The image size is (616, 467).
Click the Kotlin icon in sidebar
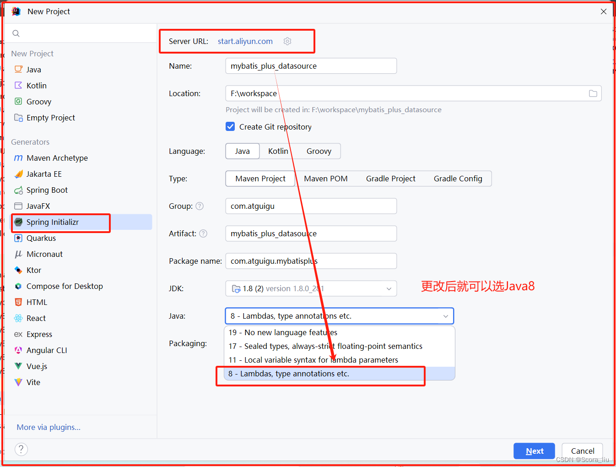[x=18, y=86]
